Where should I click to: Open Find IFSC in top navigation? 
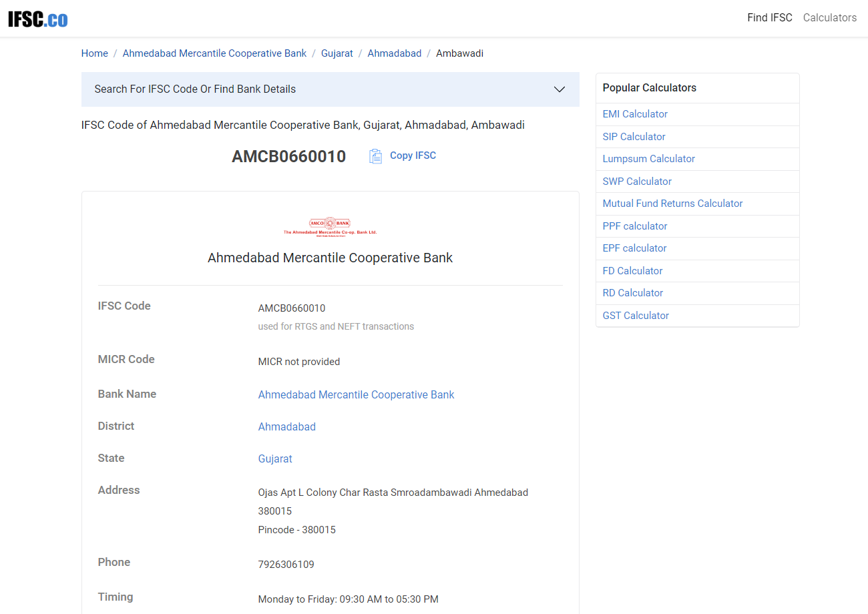(770, 18)
